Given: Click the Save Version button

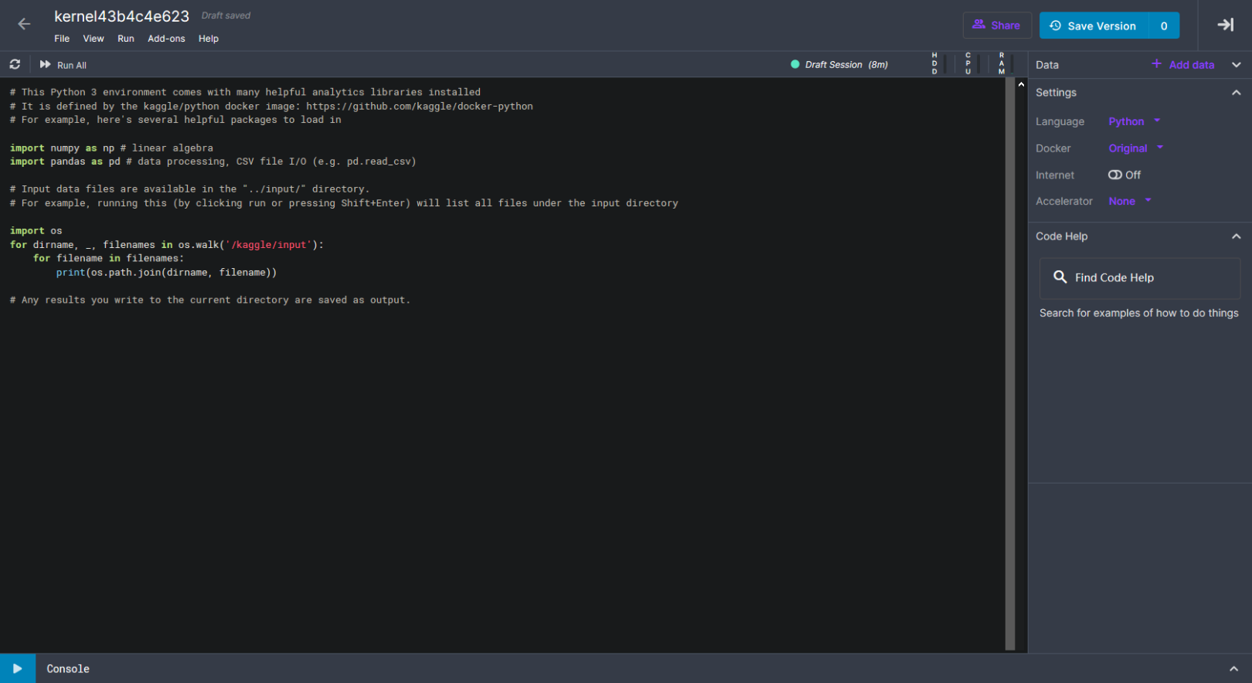Looking at the screenshot, I should tap(1094, 25).
